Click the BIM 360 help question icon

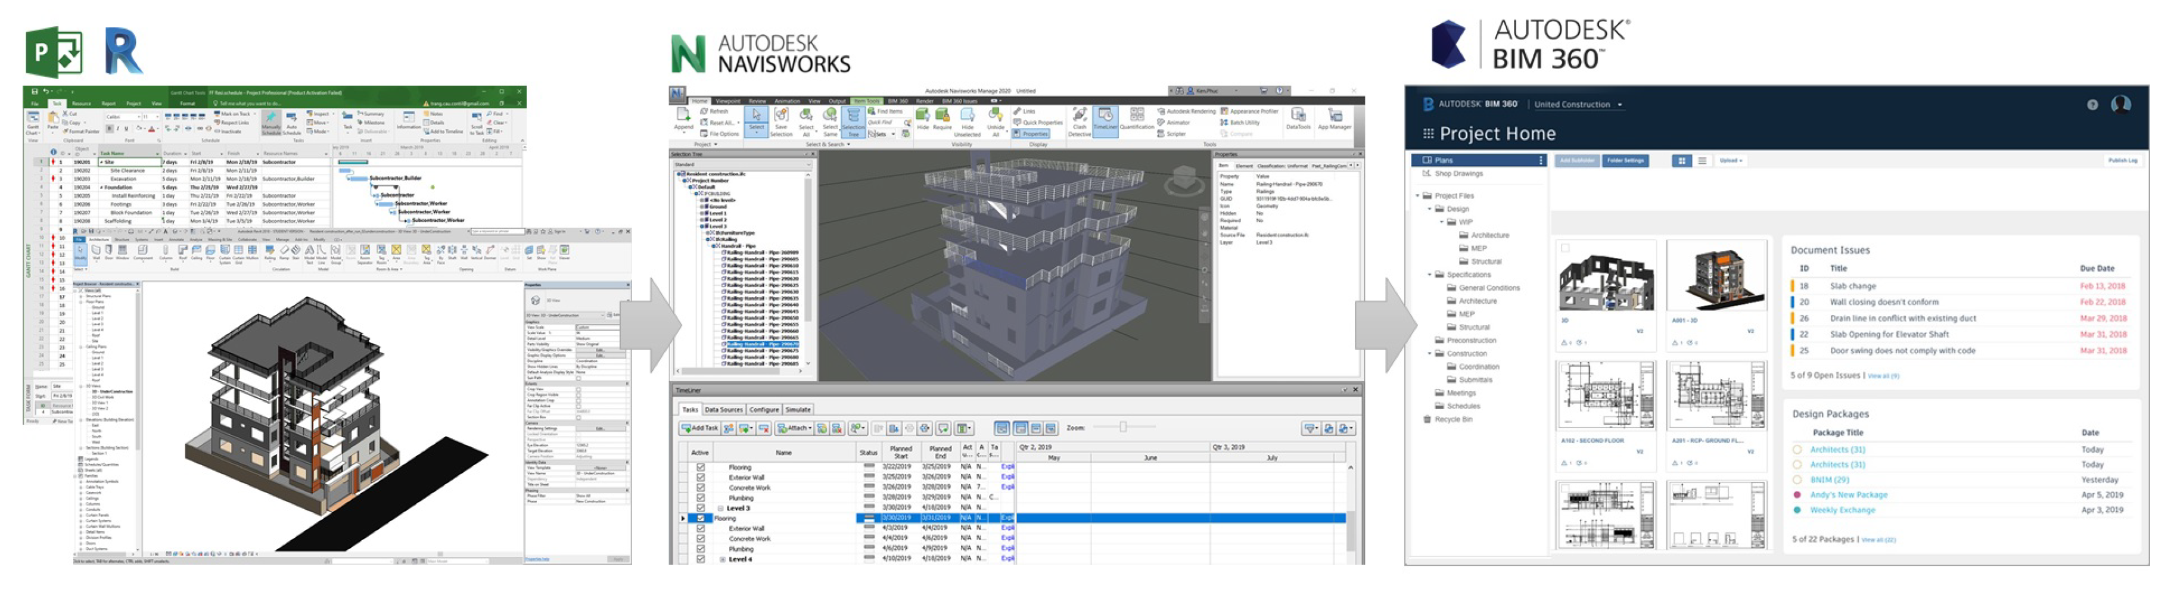click(2092, 104)
